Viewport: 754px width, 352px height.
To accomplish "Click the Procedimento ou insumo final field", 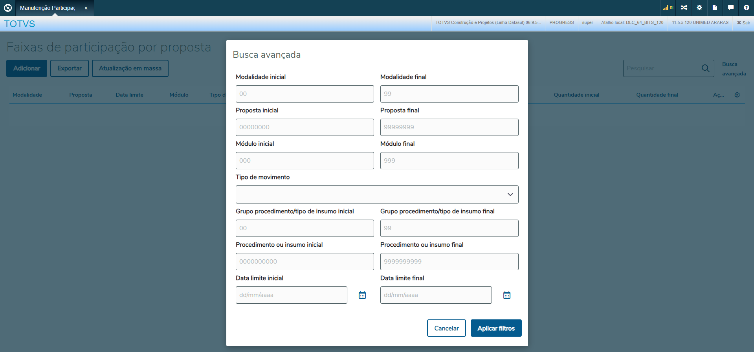I will pos(449,262).
